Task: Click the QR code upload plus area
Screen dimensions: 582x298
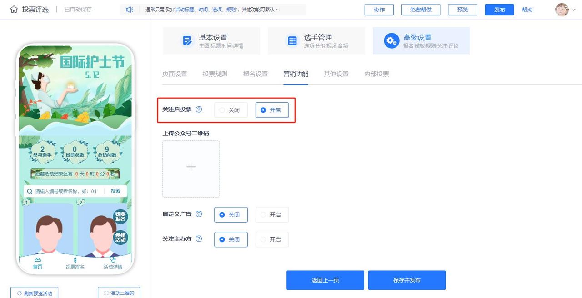Action: click(x=191, y=167)
